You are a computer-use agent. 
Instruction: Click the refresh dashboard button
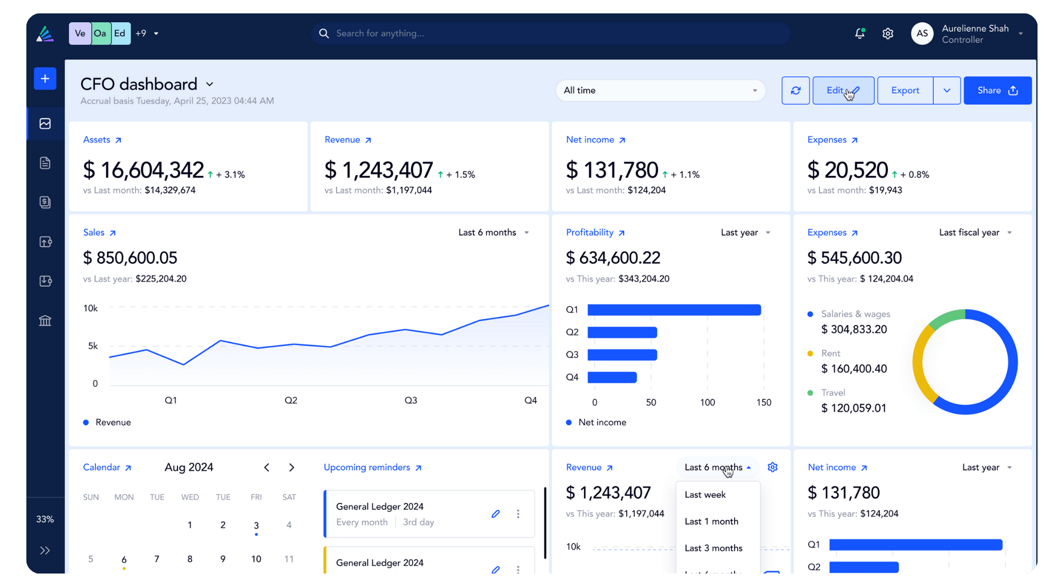pos(795,90)
